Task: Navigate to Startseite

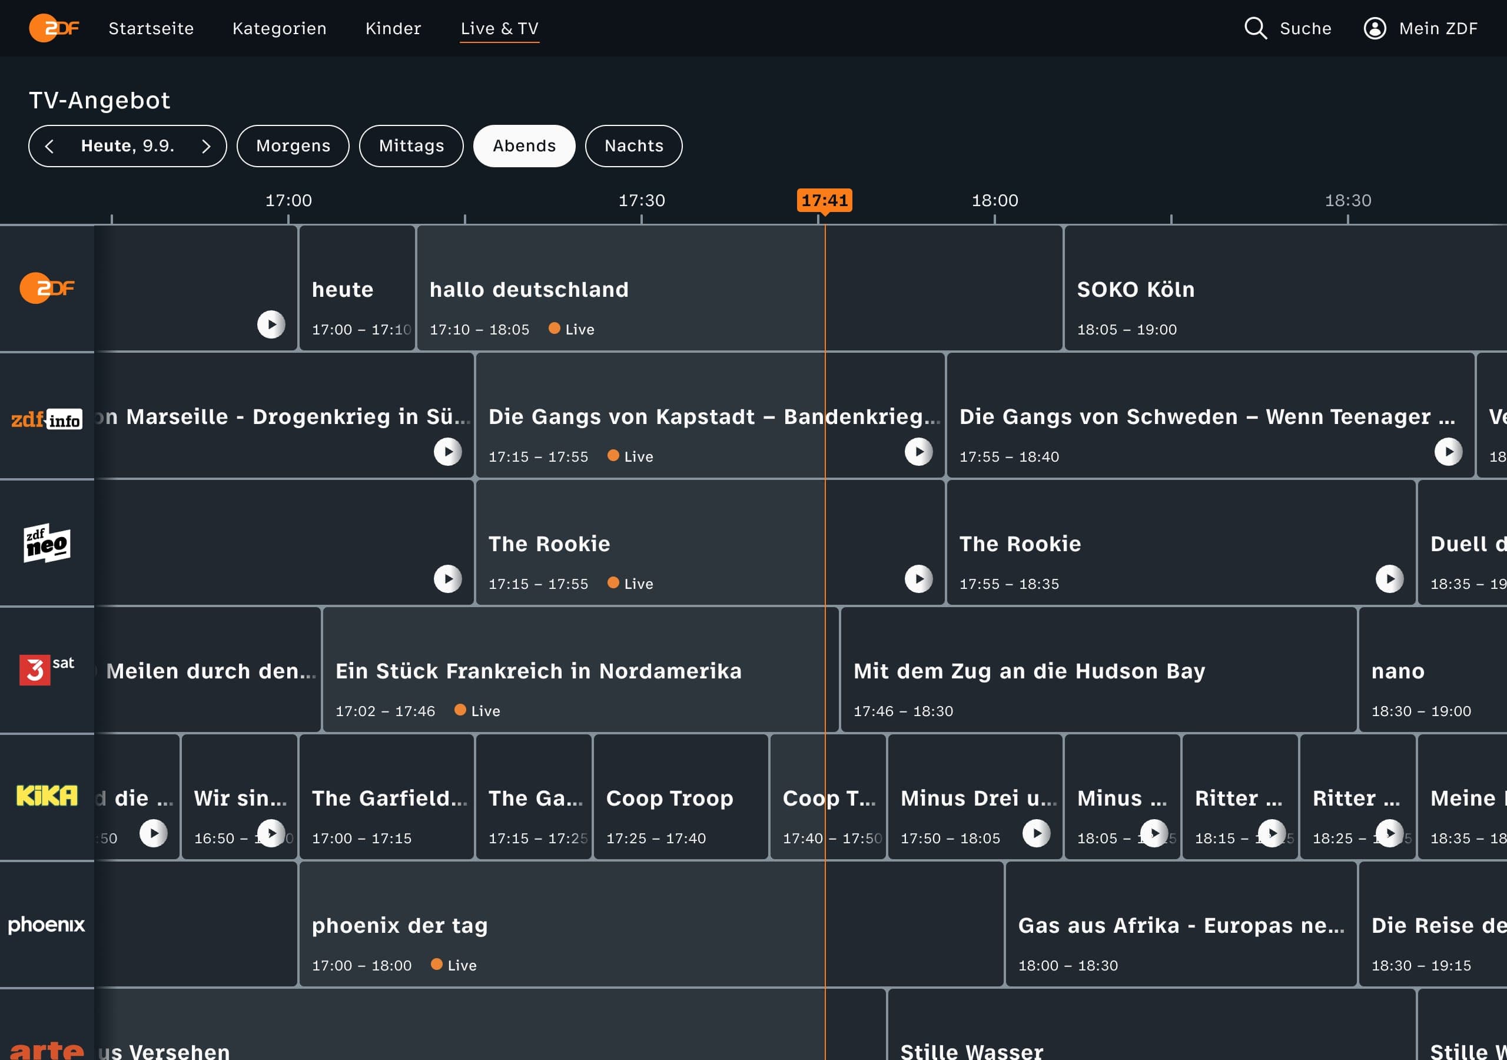Action: (151, 28)
